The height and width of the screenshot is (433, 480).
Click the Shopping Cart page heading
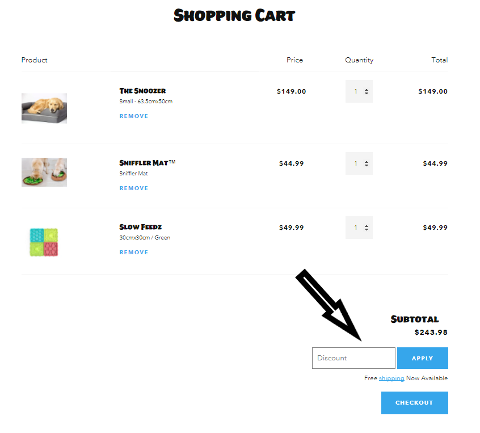[234, 15]
